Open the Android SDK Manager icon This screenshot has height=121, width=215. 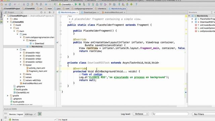(x=127, y=4)
